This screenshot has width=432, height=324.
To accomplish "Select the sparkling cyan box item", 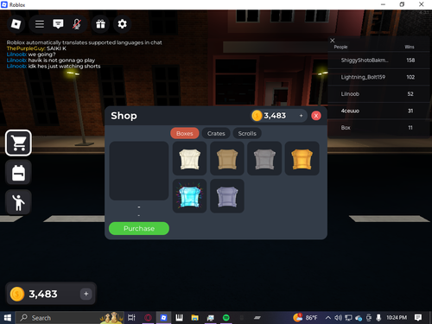I will [189, 196].
